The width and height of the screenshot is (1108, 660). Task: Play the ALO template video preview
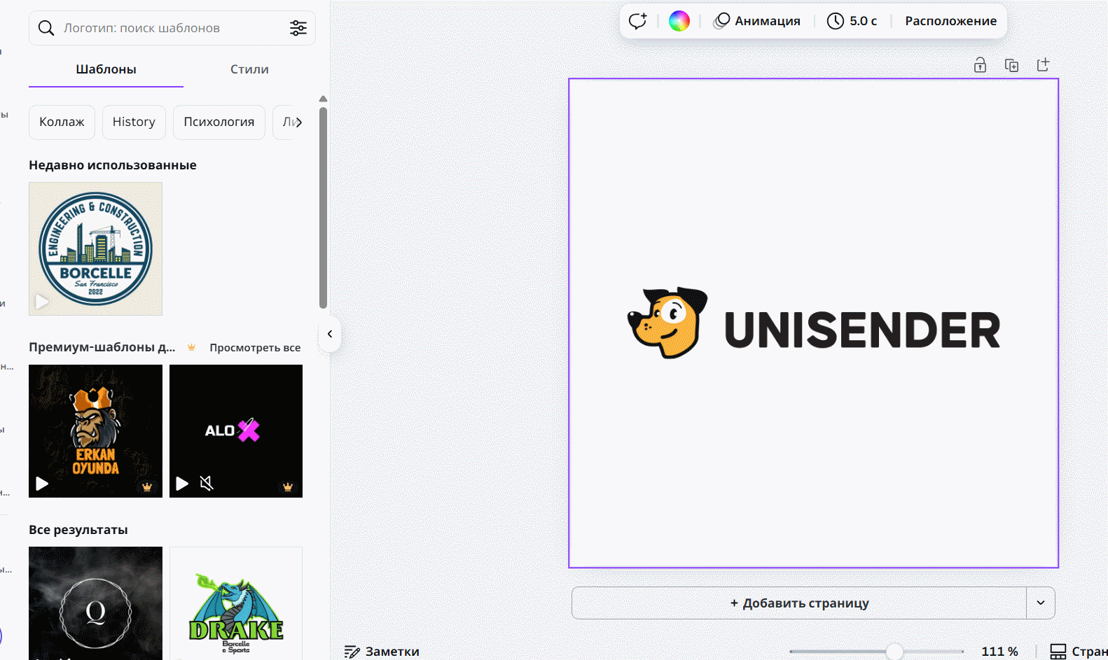point(182,484)
